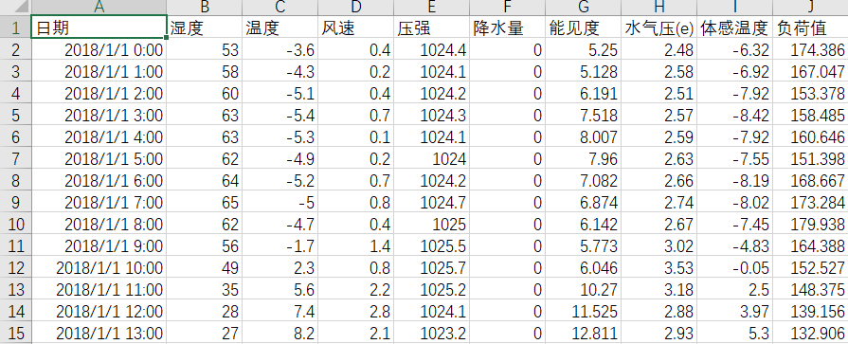This screenshot has height=344, width=848.
Task: Select column J header
Action: point(810,8)
